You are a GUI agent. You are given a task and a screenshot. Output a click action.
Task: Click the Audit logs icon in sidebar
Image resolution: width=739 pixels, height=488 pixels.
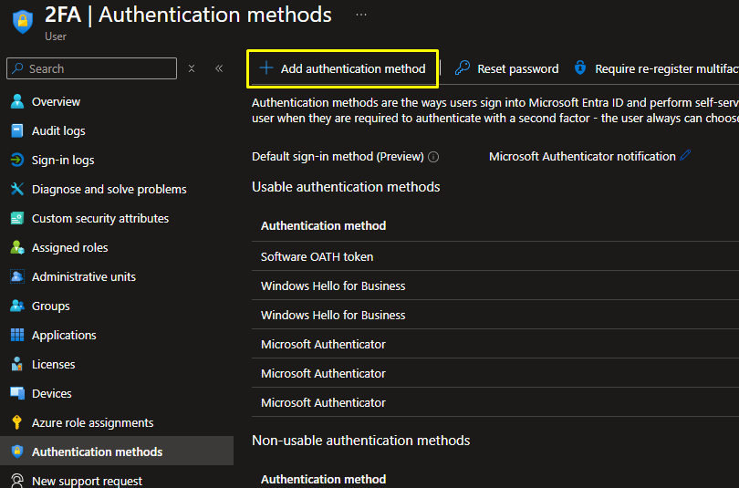(x=16, y=130)
